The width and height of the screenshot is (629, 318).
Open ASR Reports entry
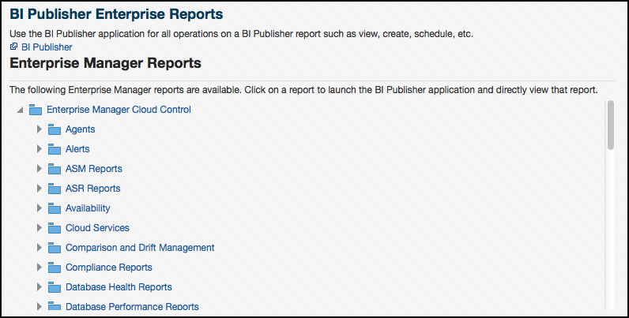pyautogui.click(x=93, y=189)
